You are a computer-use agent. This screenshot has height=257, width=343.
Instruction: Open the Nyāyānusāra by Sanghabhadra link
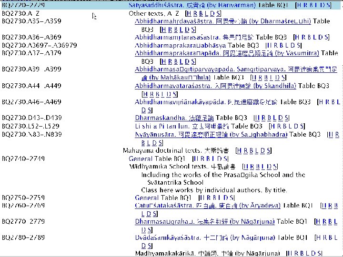pos(211,134)
